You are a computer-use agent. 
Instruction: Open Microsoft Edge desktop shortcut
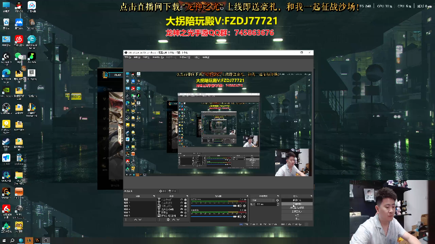pyautogui.click(x=6, y=75)
